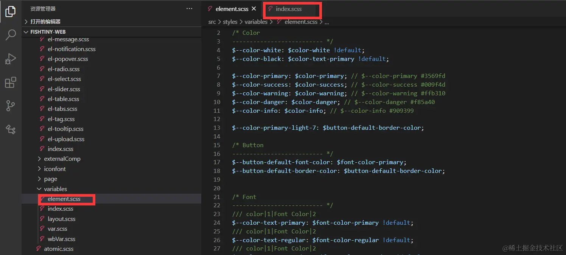Click line number 7 in the gutter
This screenshot has width=566, height=255.
pos(218,76)
